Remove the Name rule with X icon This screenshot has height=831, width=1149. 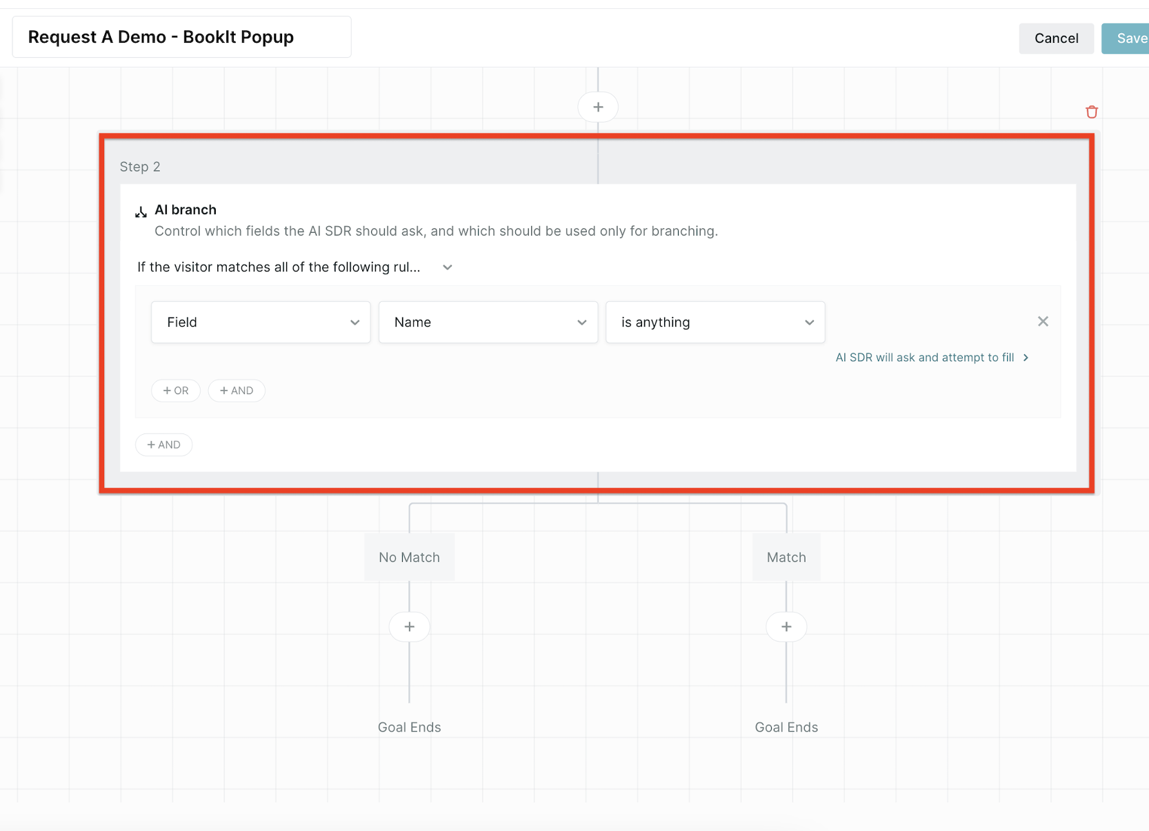click(x=1042, y=322)
